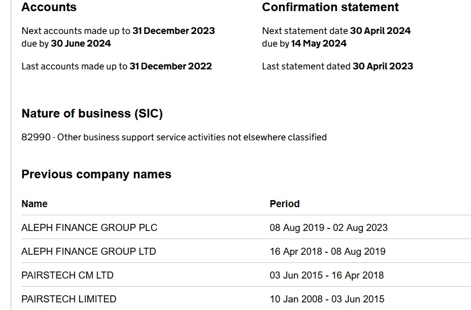Click next statement date 30 April 2024
This screenshot has height=310, width=471.
[380, 31]
